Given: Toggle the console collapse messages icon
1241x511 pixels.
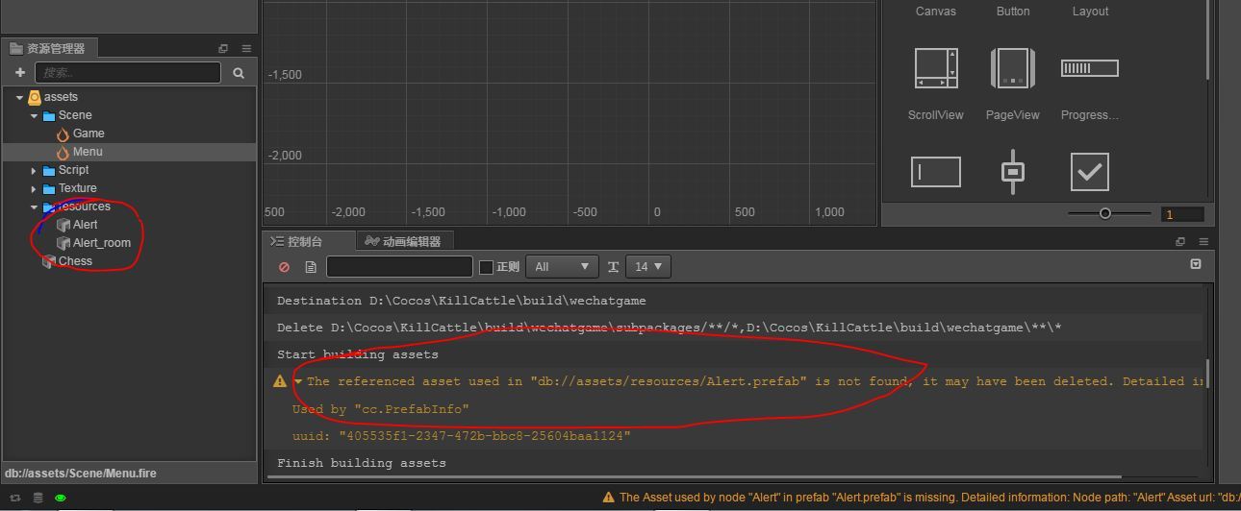Looking at the screenshot, I should pyautogui.click(x=1196, y=263).
